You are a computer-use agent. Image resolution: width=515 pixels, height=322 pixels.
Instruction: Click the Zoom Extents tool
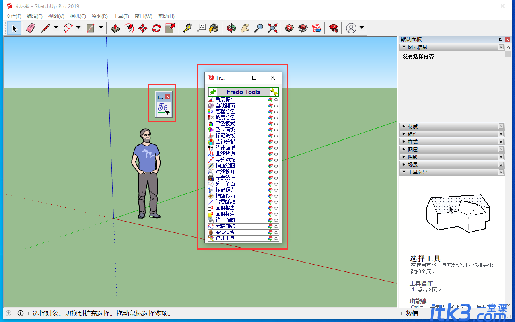[x=272, y=28]
